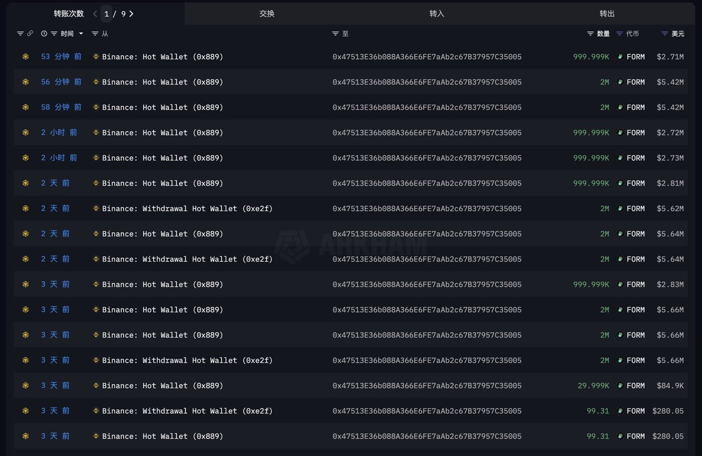702x456 pixels.
Task: Switch to the 交换 tab
Action: pos(267,13)
